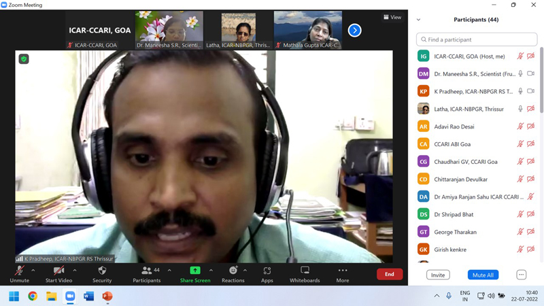
Task: Show next page of video thumbnails
Action: tap(354, 30)
